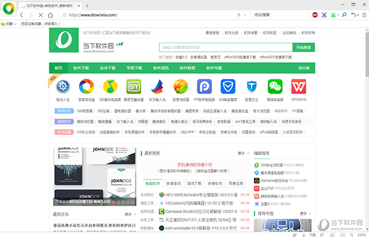Open the 软件教程 navigation item
The height and width of the screenshot is (237, 369).
[x=188, y=68]
